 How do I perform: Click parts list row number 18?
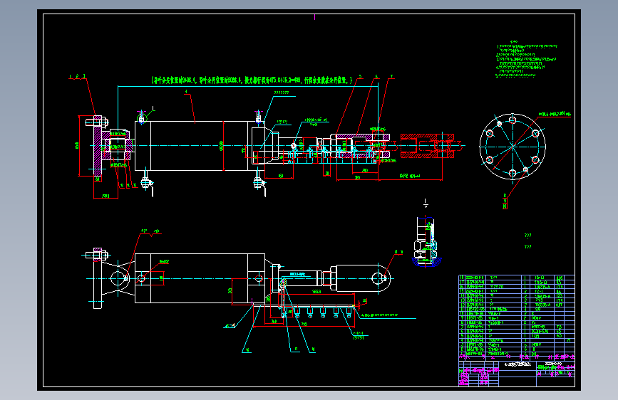[517, 278]
